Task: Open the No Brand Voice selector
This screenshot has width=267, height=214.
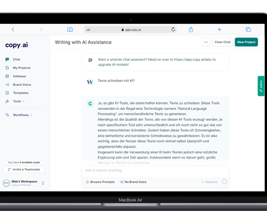Action: click(x=133, y=182)
